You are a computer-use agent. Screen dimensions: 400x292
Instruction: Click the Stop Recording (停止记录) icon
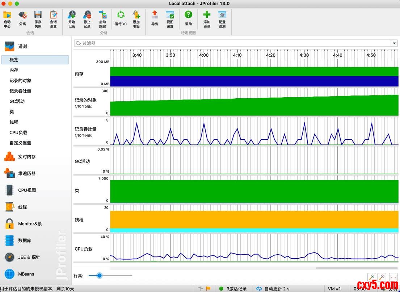tap(87, 15)
